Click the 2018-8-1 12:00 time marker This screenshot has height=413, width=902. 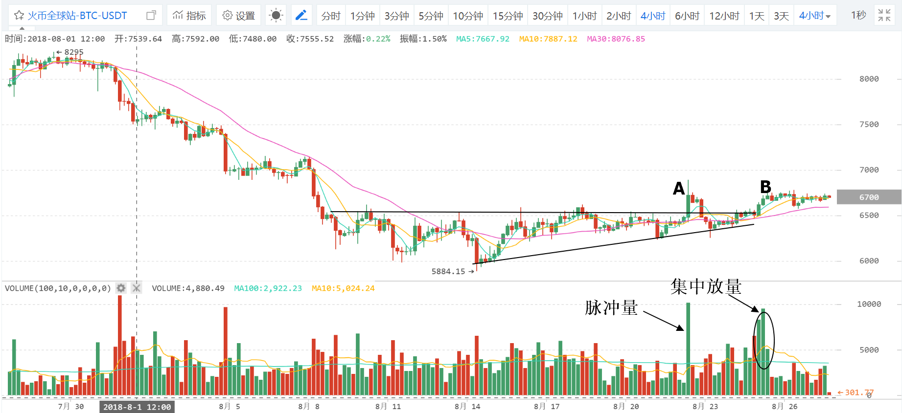point(137,407)
